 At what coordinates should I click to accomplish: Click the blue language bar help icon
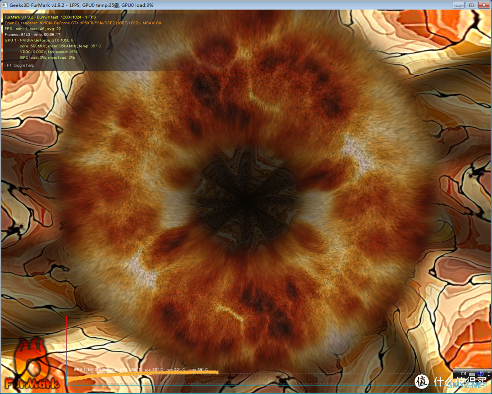click(481, 373)
